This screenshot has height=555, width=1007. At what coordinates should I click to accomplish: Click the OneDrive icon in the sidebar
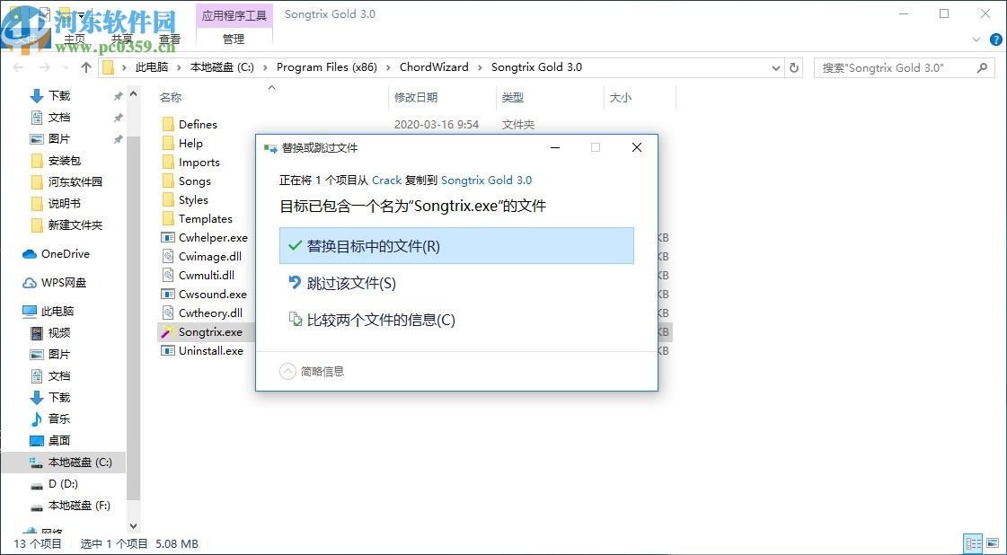pos(28,254)
